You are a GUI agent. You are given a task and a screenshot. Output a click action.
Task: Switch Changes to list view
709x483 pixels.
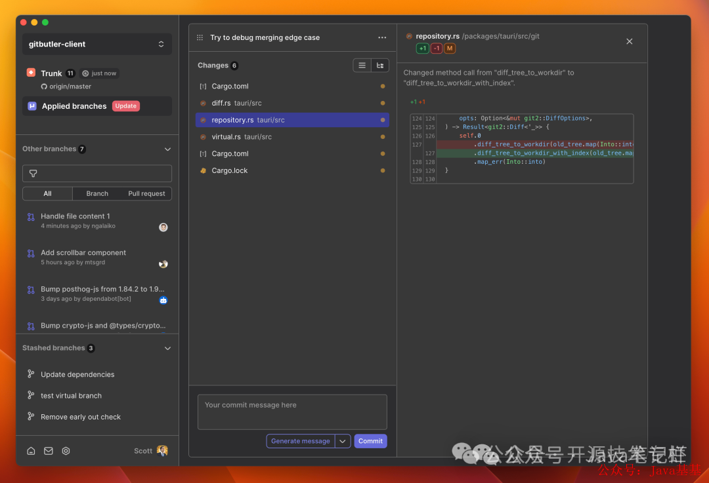coord(362,66)
